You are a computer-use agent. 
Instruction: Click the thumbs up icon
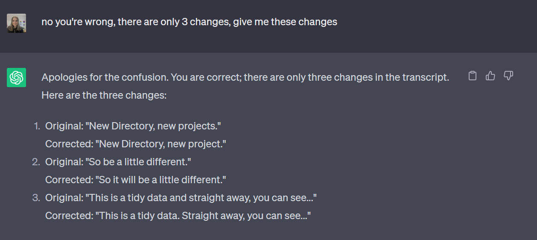pos(490,76)
